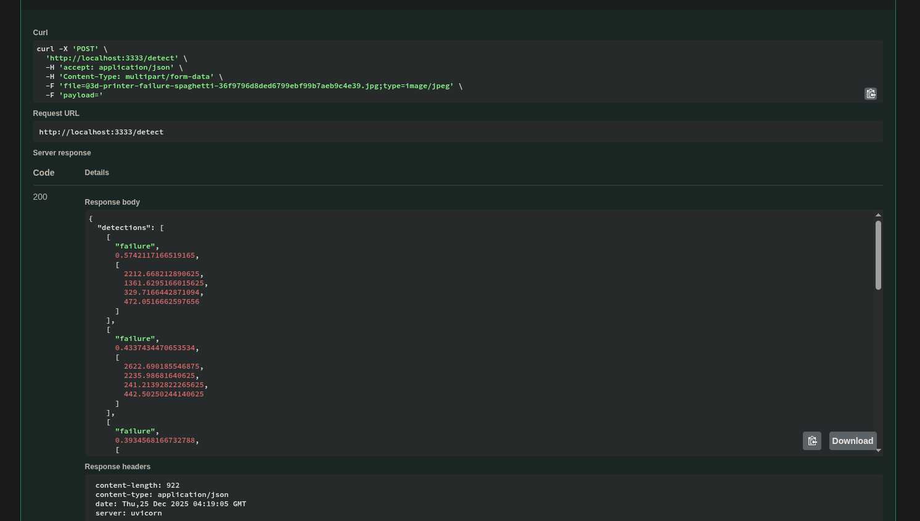
Task: Select the request URL http://localhost:3333/detect
Action: coord(101,132)
